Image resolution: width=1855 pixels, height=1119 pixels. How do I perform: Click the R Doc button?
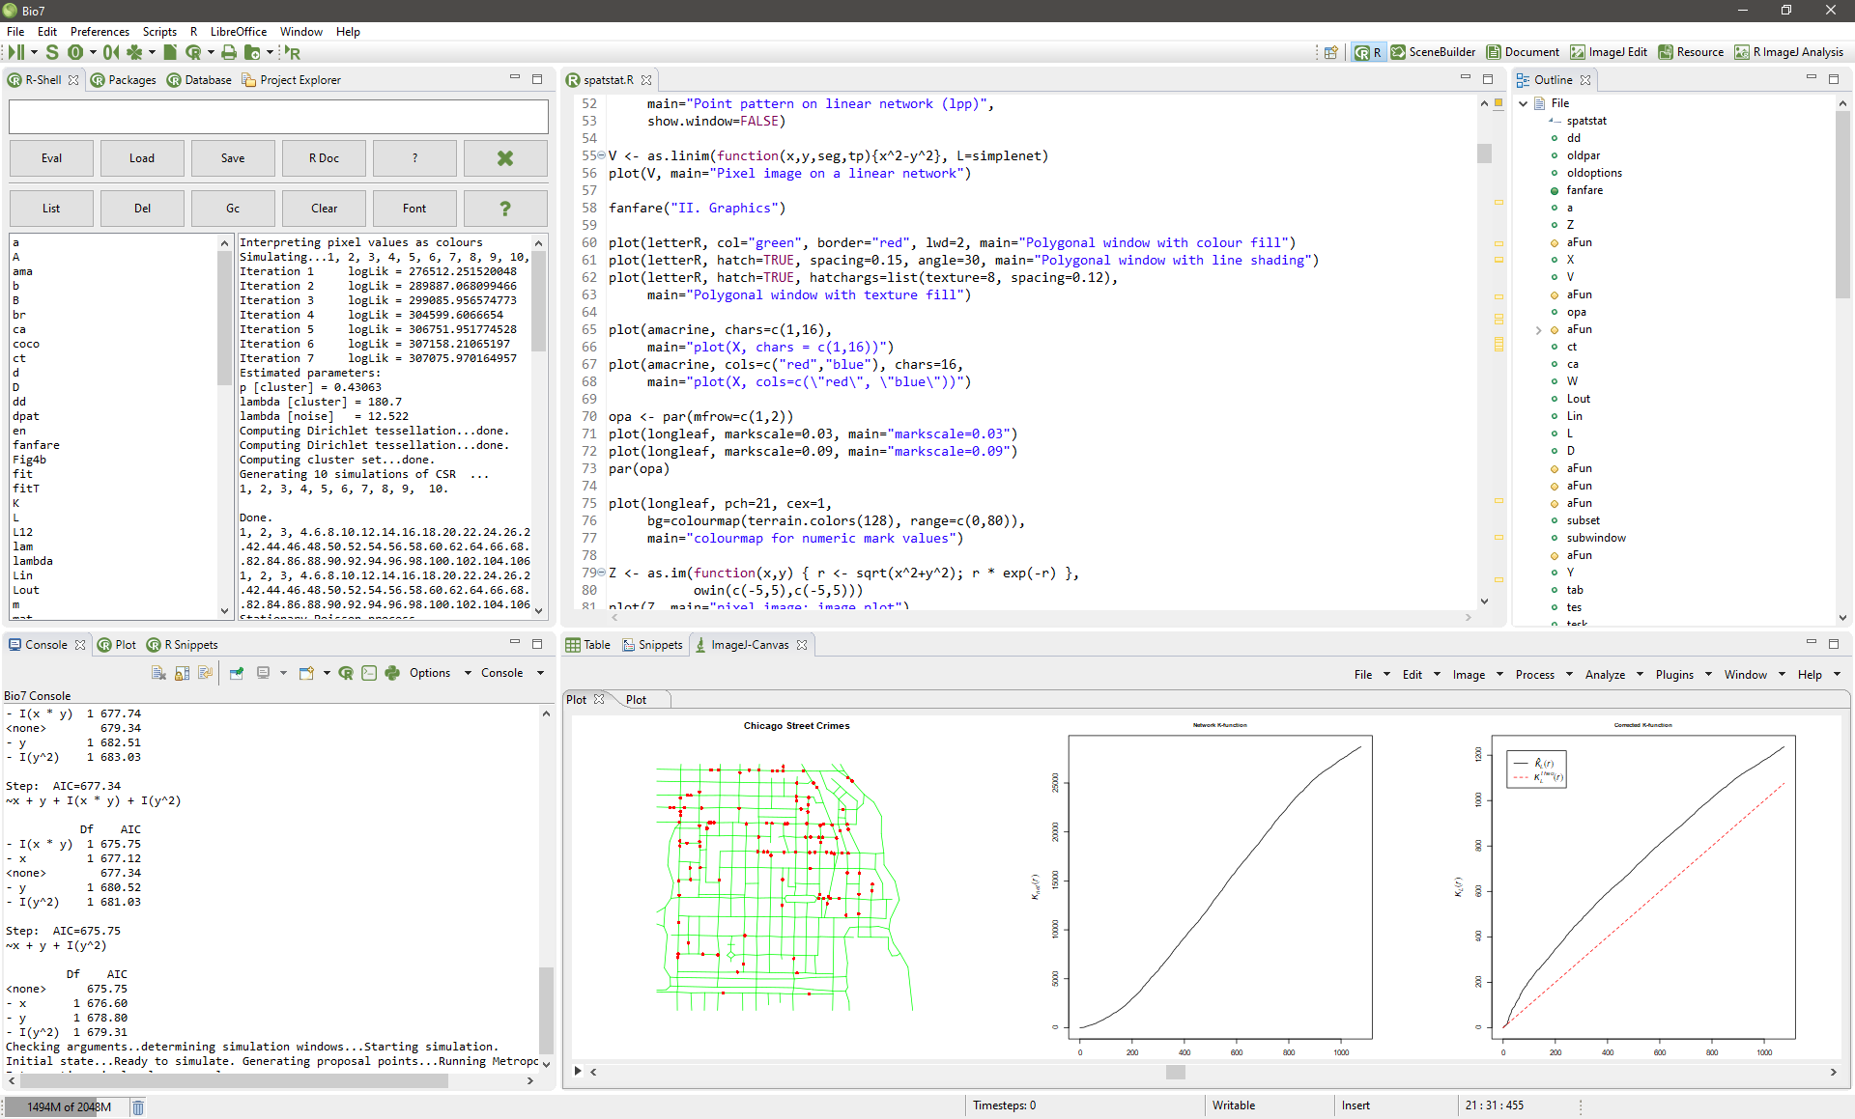click(324, 158)
